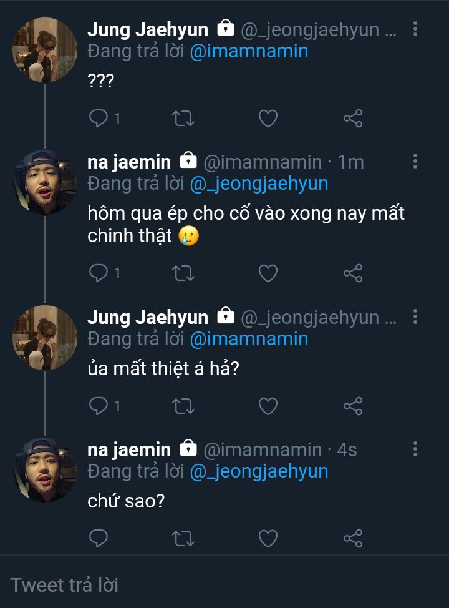Retweet na jaemin's "hôm qua ép" tweet
Screen dimensions: 449x608
183,273
